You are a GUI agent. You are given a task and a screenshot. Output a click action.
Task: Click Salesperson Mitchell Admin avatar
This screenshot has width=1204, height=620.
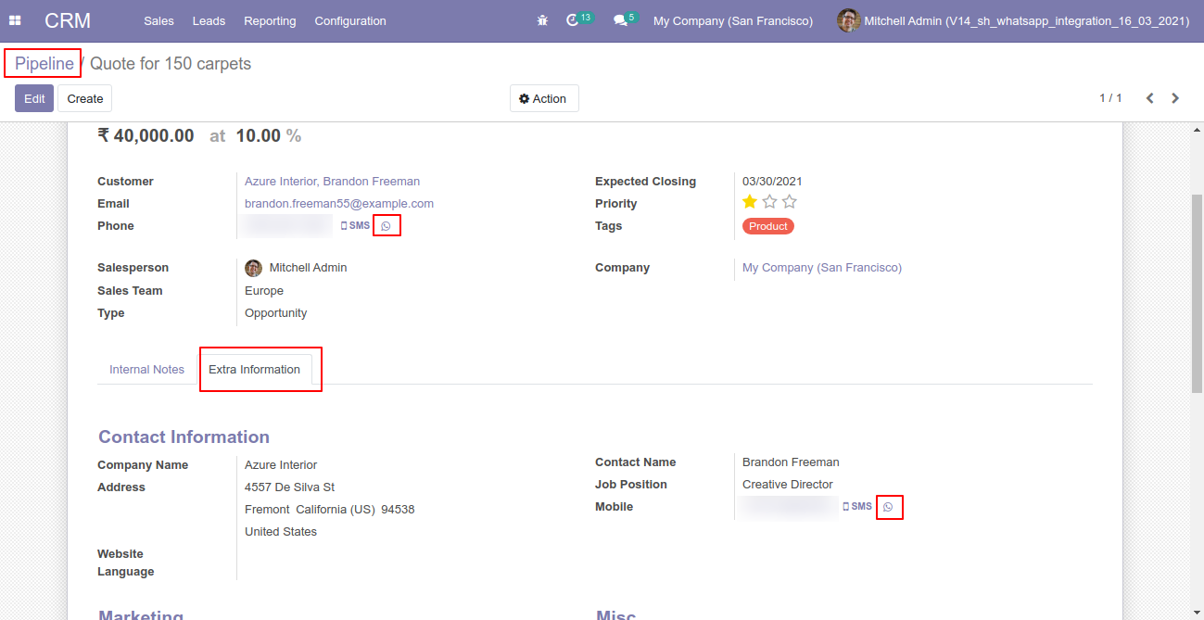[253, 268]
